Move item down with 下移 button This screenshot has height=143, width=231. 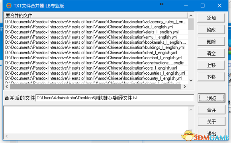click(211, 77)
